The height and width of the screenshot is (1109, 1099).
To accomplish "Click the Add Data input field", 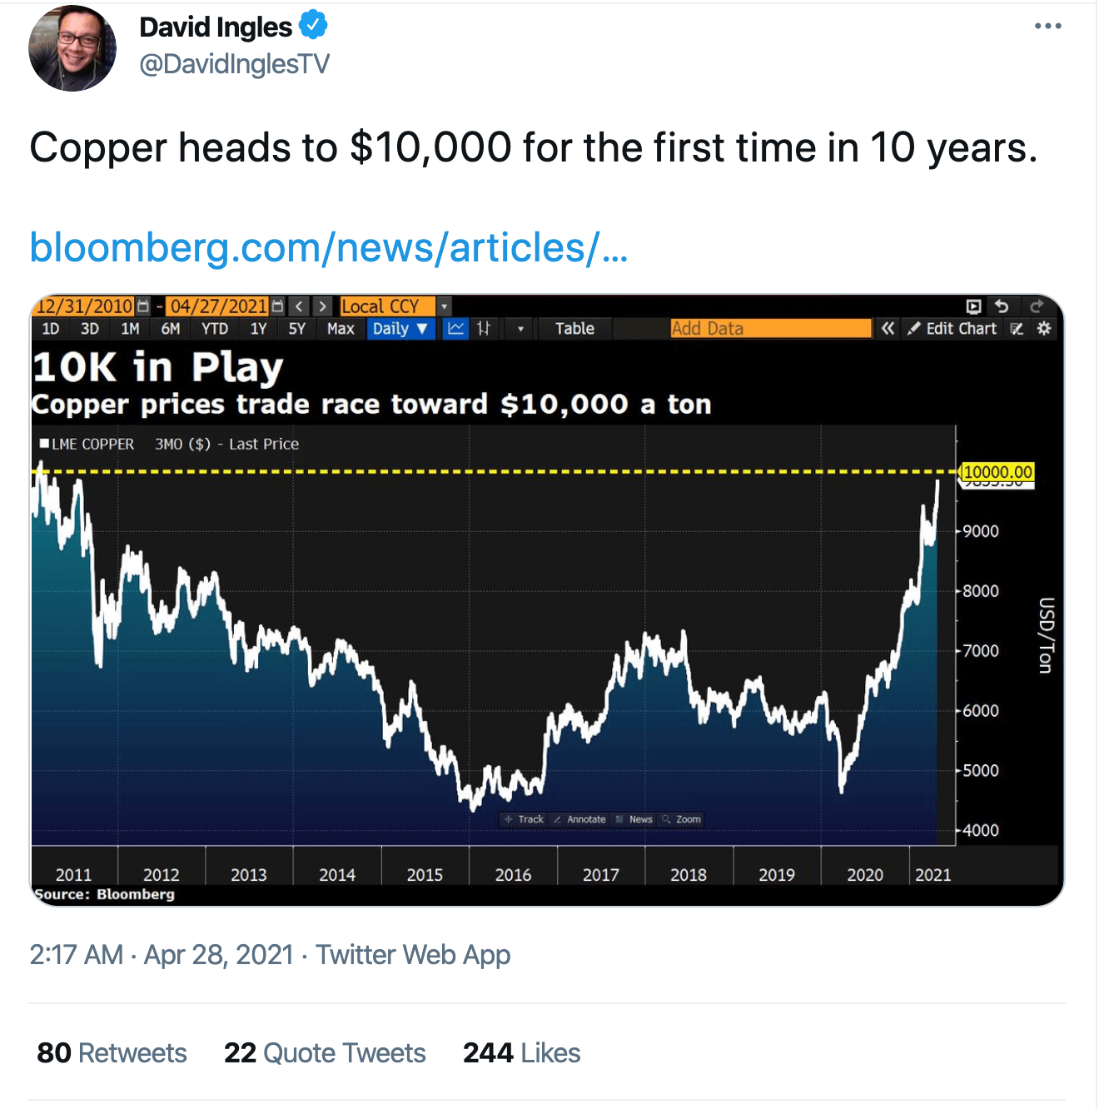I will tap(770, 329).
